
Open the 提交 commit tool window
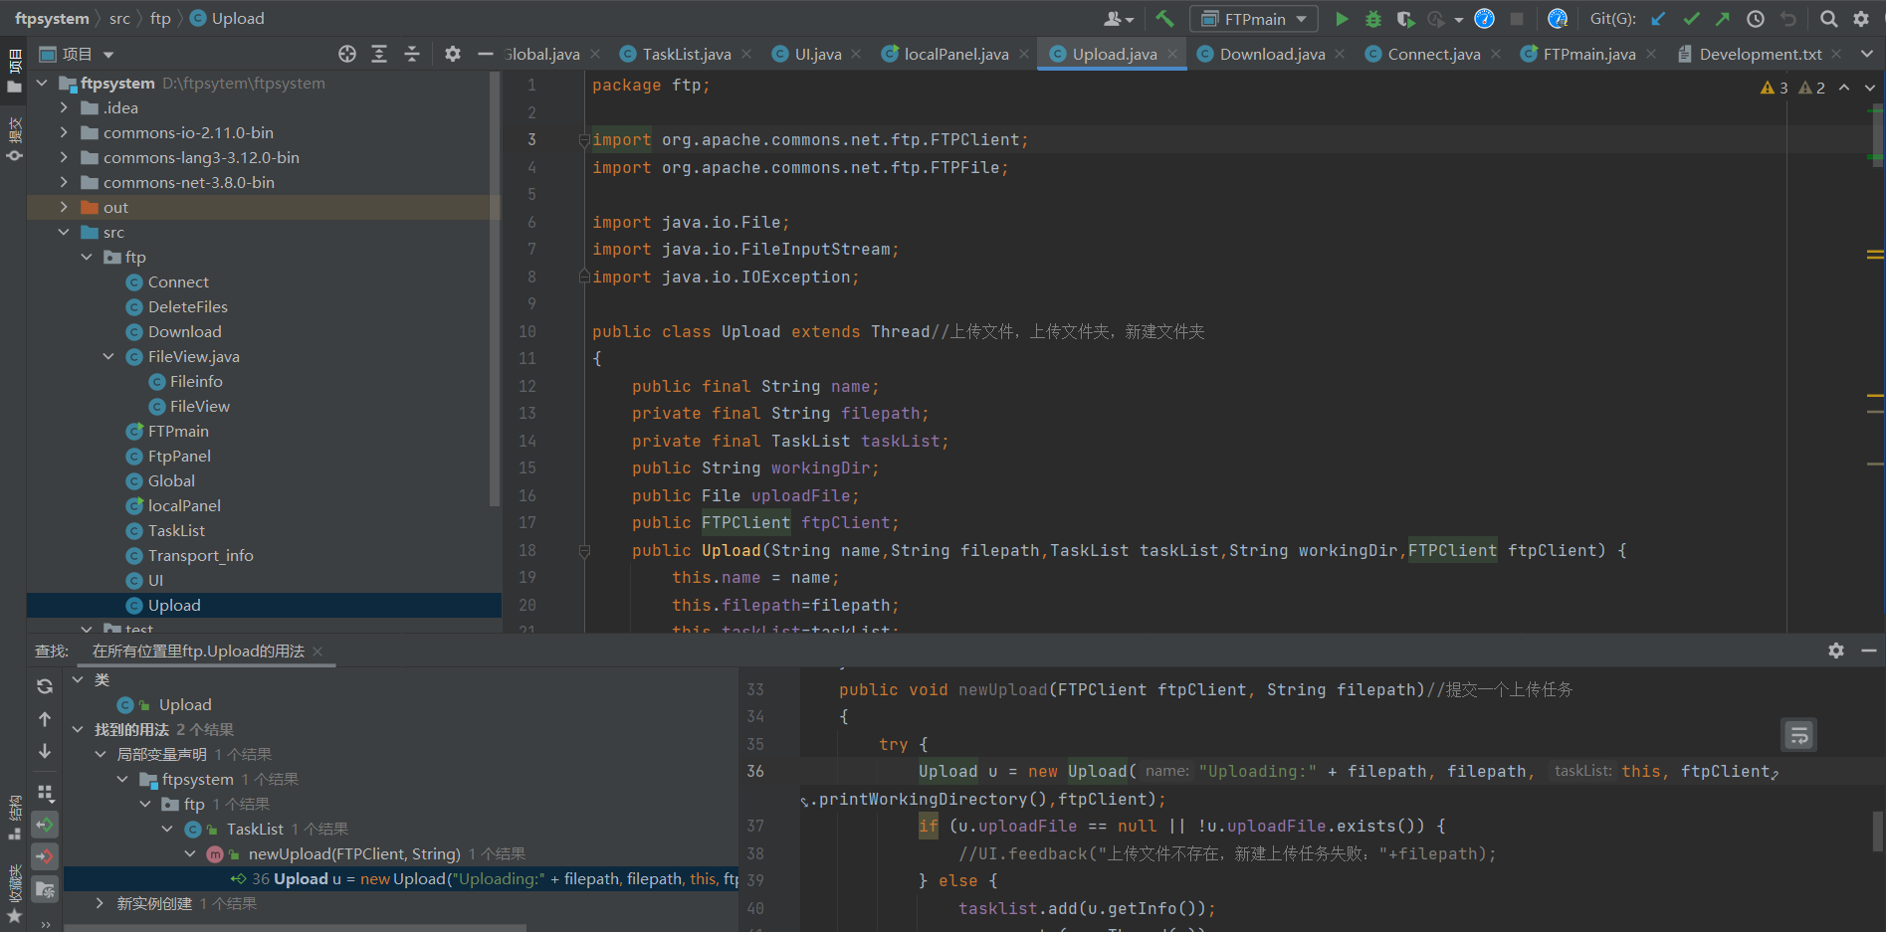tap(14, 139)
